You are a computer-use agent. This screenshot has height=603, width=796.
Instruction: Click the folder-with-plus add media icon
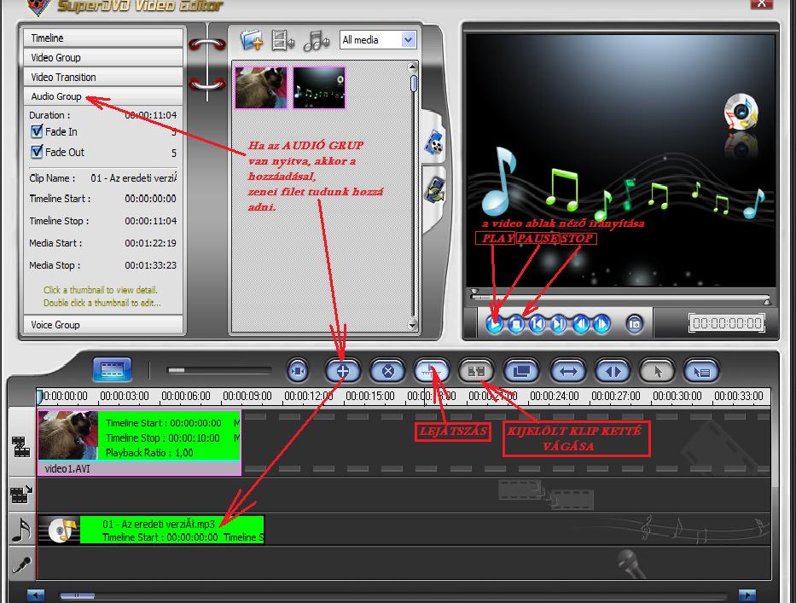point(252,39)
